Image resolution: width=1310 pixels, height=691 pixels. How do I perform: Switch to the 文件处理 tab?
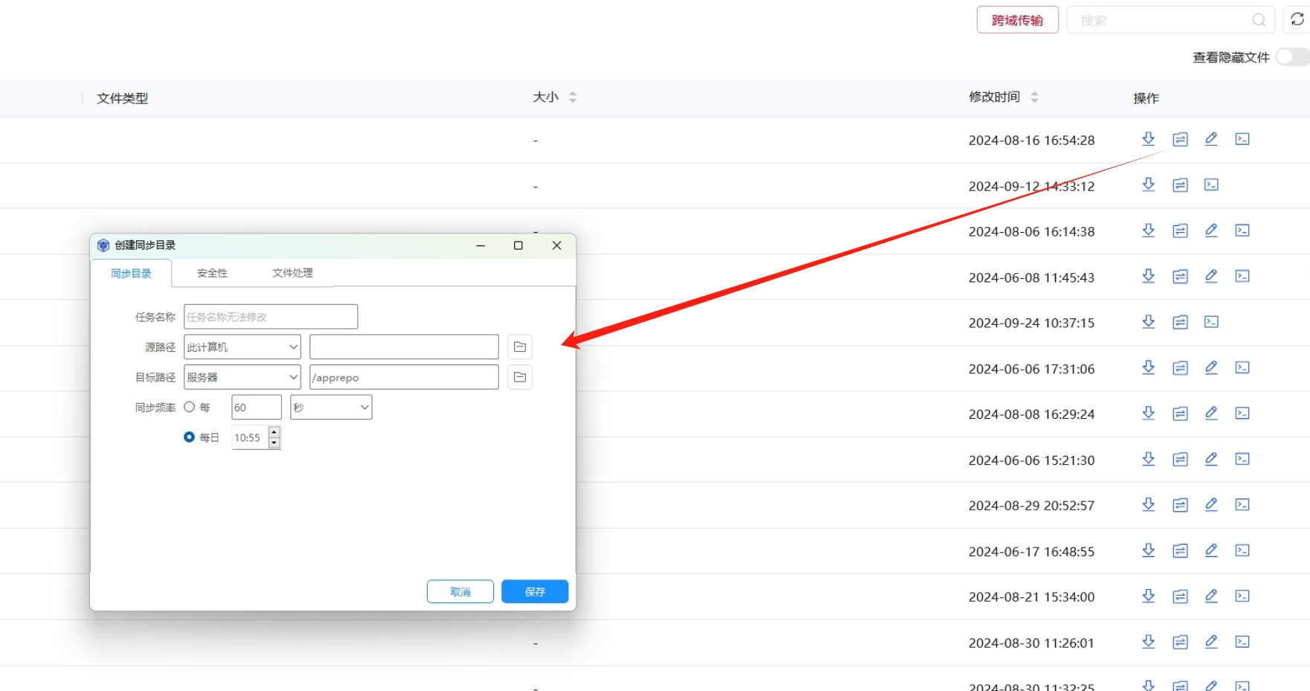(292, 273)
